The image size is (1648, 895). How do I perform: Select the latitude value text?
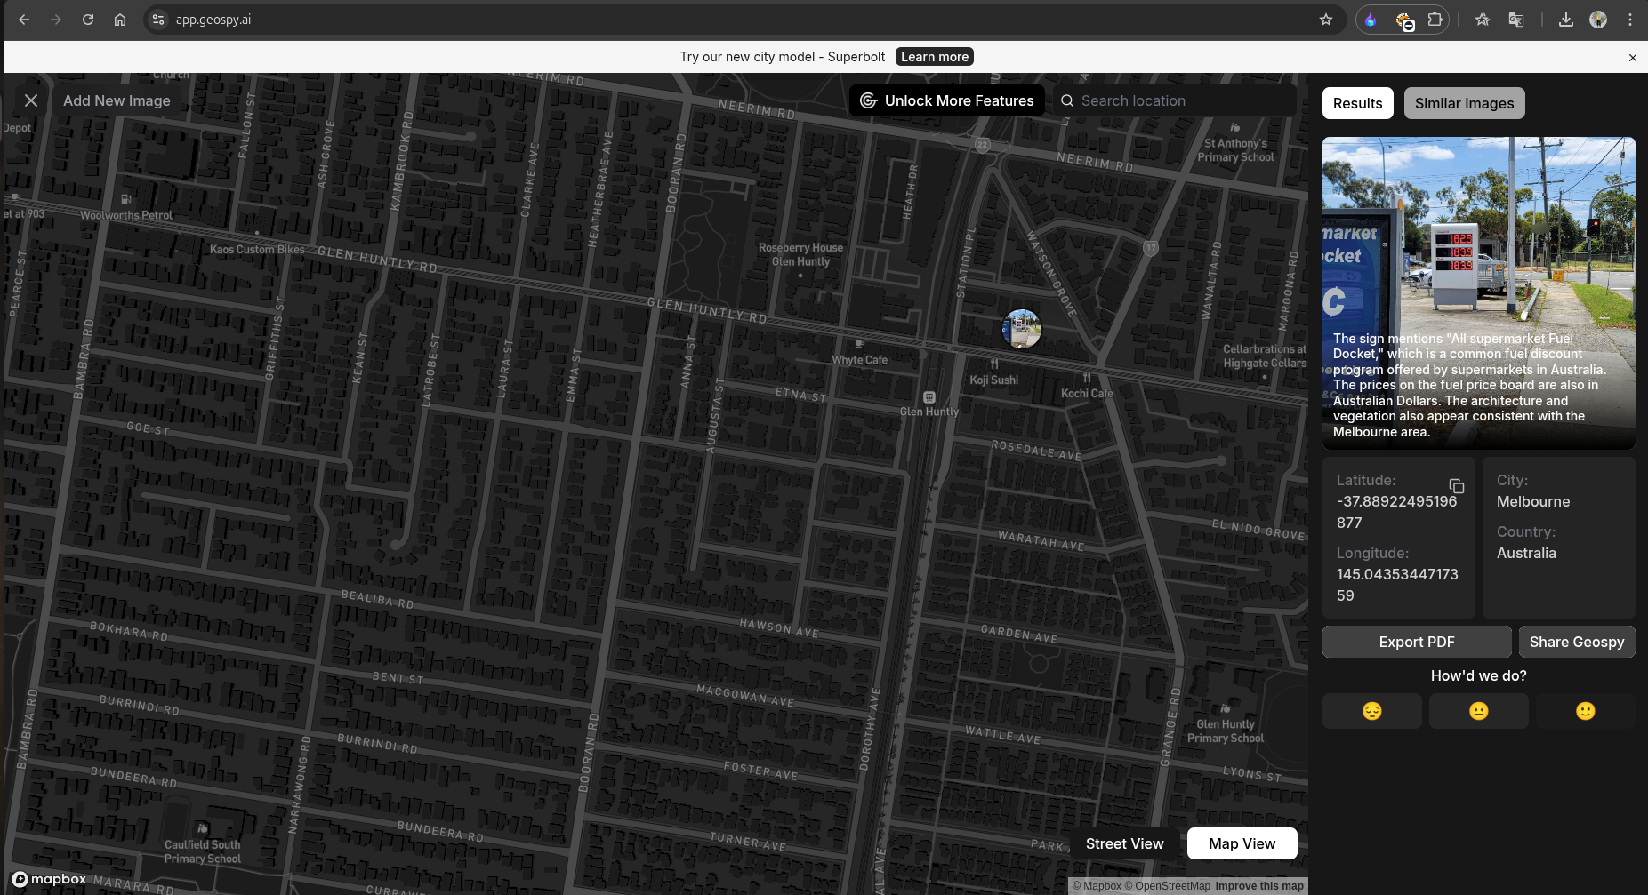[x=1396, y=512]
